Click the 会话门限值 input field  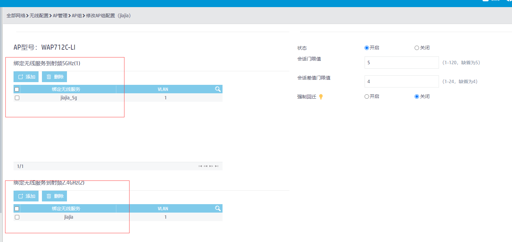click(x=401, y=63)
